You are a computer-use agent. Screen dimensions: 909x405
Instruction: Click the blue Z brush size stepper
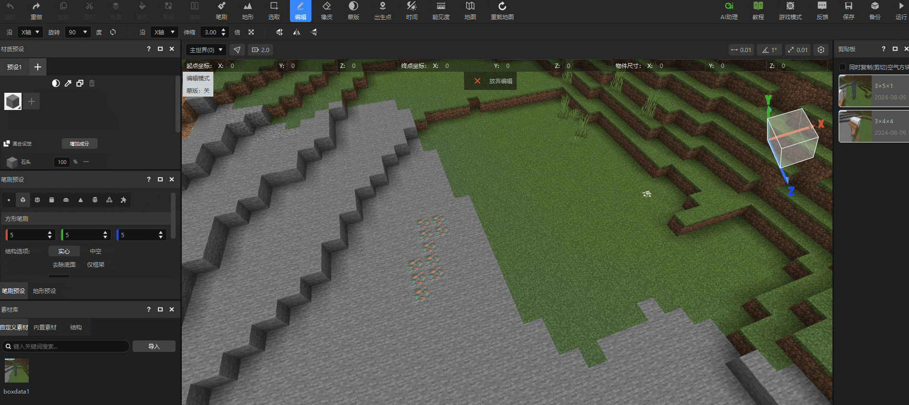click(x=161, y=235)
